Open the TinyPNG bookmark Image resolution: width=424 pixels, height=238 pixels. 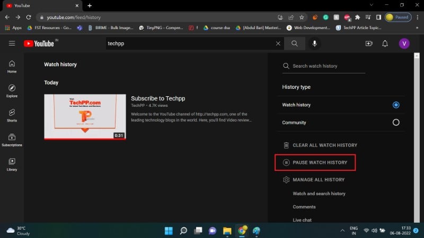click(161, 28)
